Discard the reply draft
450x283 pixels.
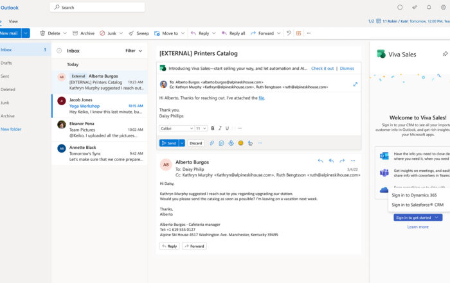(x=196, y=143)
